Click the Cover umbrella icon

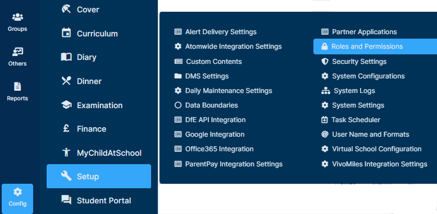click(x=66, y=10)
